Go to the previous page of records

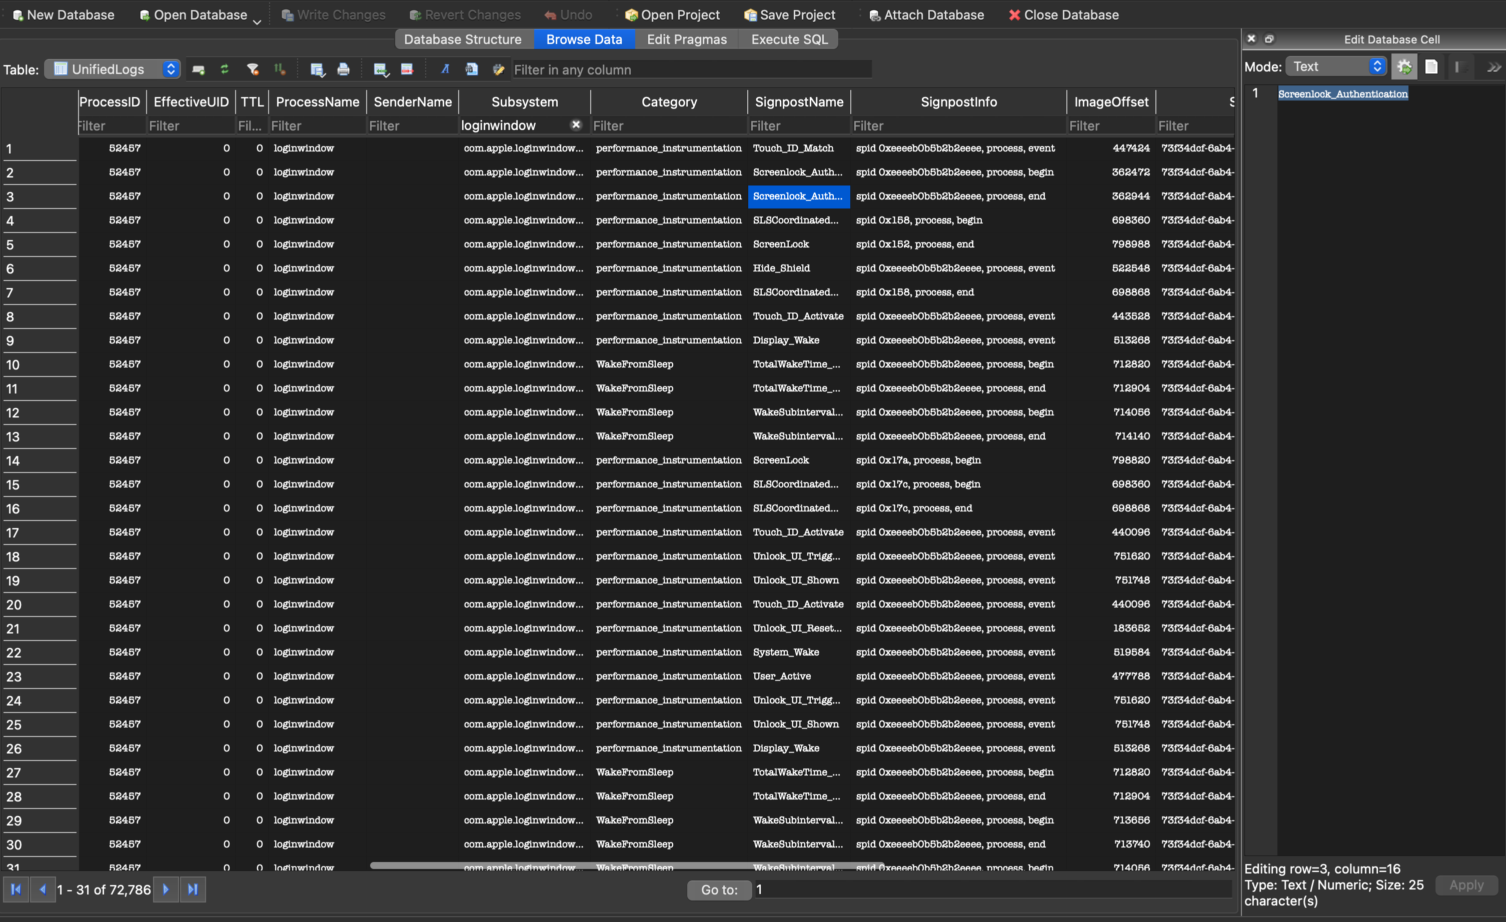(42, 889)
